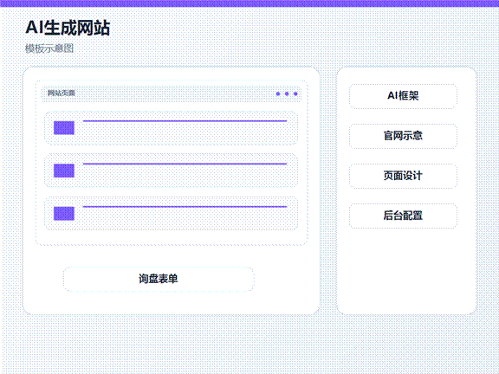This screenshot has width=499, height=374.
Task: Click the purple line in third row
Action: click(185, 207)
